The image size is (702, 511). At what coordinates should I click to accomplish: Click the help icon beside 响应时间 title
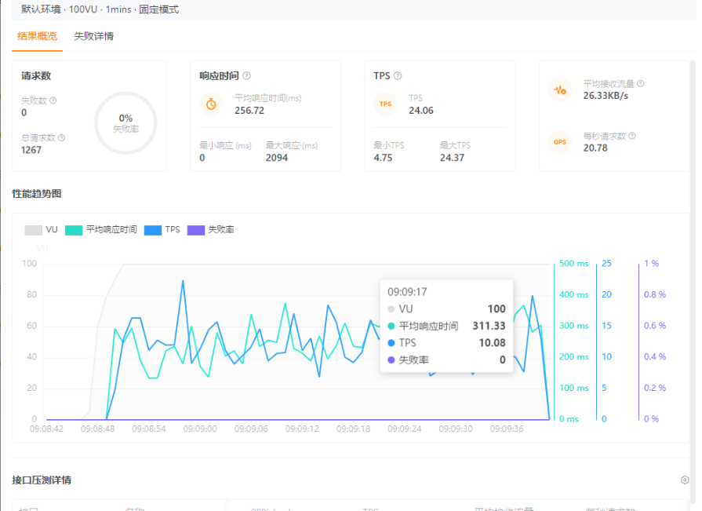[246, 76]
